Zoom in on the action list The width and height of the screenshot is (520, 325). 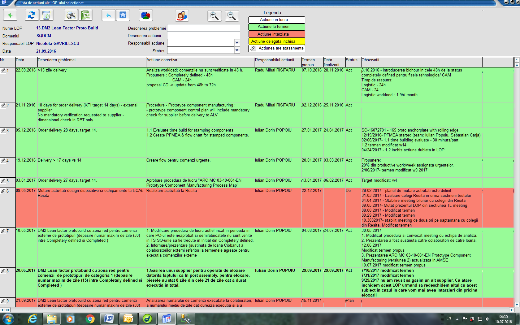214,16
